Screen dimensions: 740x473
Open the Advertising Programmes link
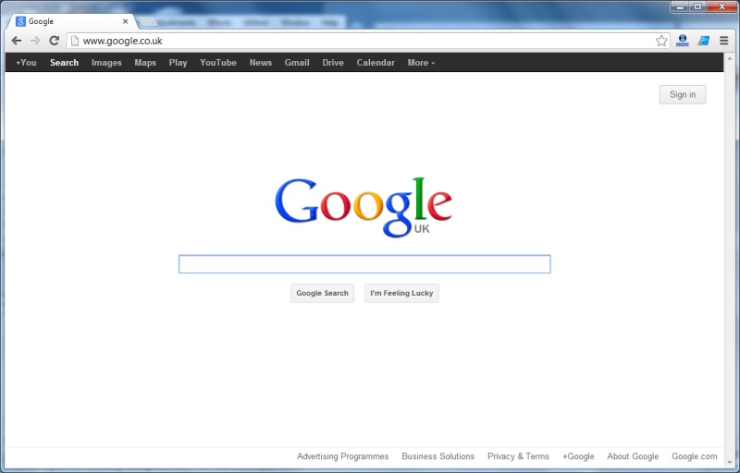(342, 456)
